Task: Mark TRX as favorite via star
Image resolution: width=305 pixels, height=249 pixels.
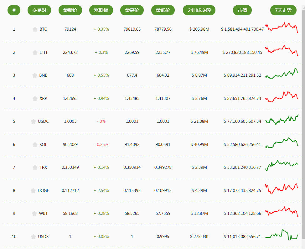Action: pyautogui.click(x=35, y=168)
